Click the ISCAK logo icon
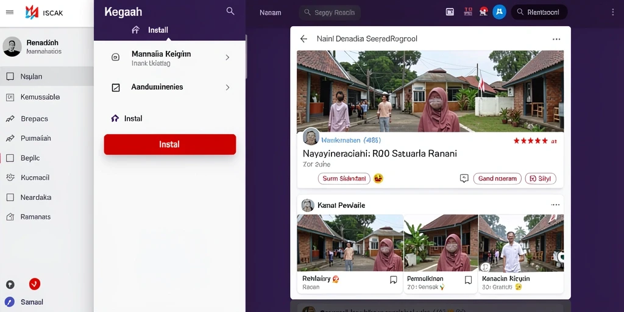 click(32, 12)
